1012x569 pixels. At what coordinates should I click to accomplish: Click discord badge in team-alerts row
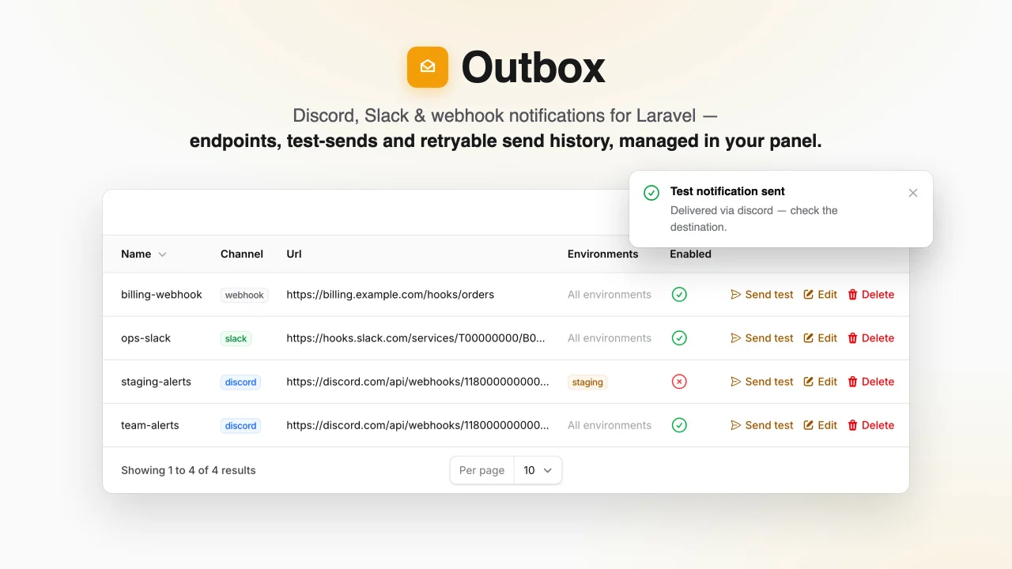coord(240,425)
